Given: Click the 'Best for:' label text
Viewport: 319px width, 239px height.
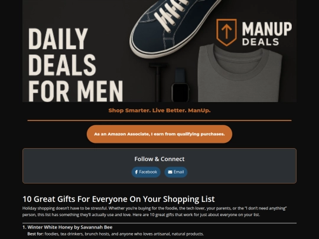Looking at the screenshot, I should [35, 234].
